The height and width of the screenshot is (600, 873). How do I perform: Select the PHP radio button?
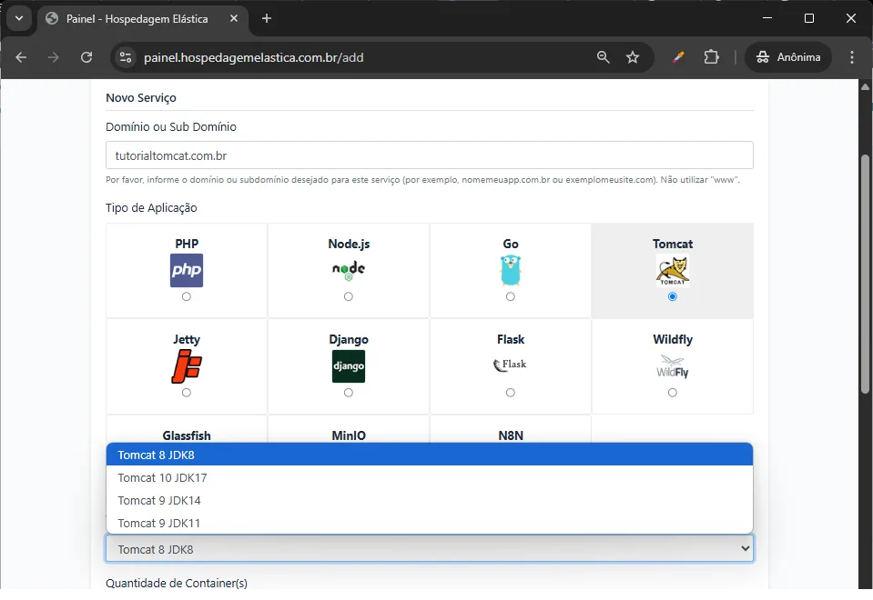point(187,297)
